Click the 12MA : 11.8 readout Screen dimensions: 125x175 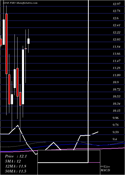tap(15, 166)
